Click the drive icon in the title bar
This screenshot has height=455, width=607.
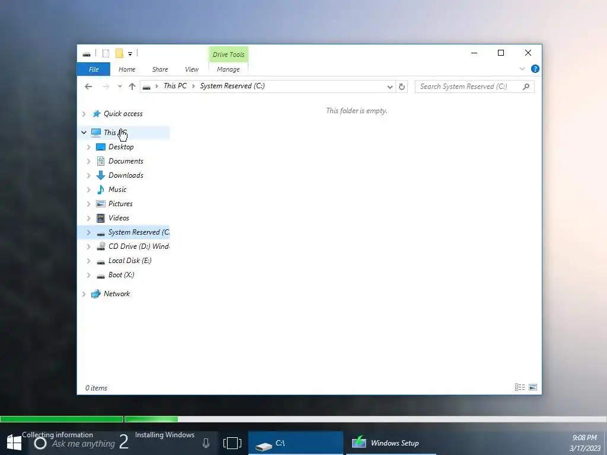[x=87, y=54]
